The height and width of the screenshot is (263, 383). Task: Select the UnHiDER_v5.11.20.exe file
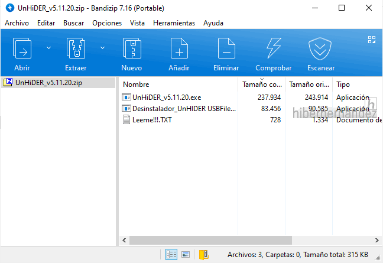pyautogui.click(x=167, y=98)
